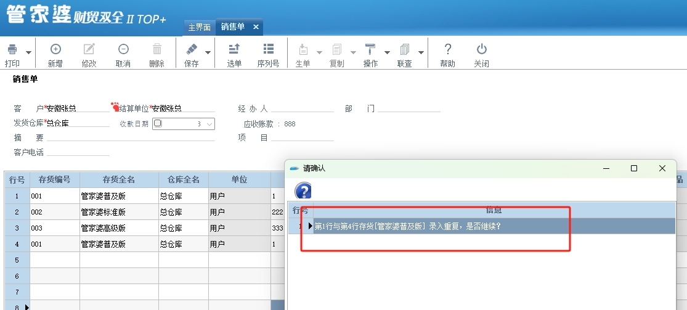
Task: Click the Copy (复制) toolbar icon
Action: 336,49
